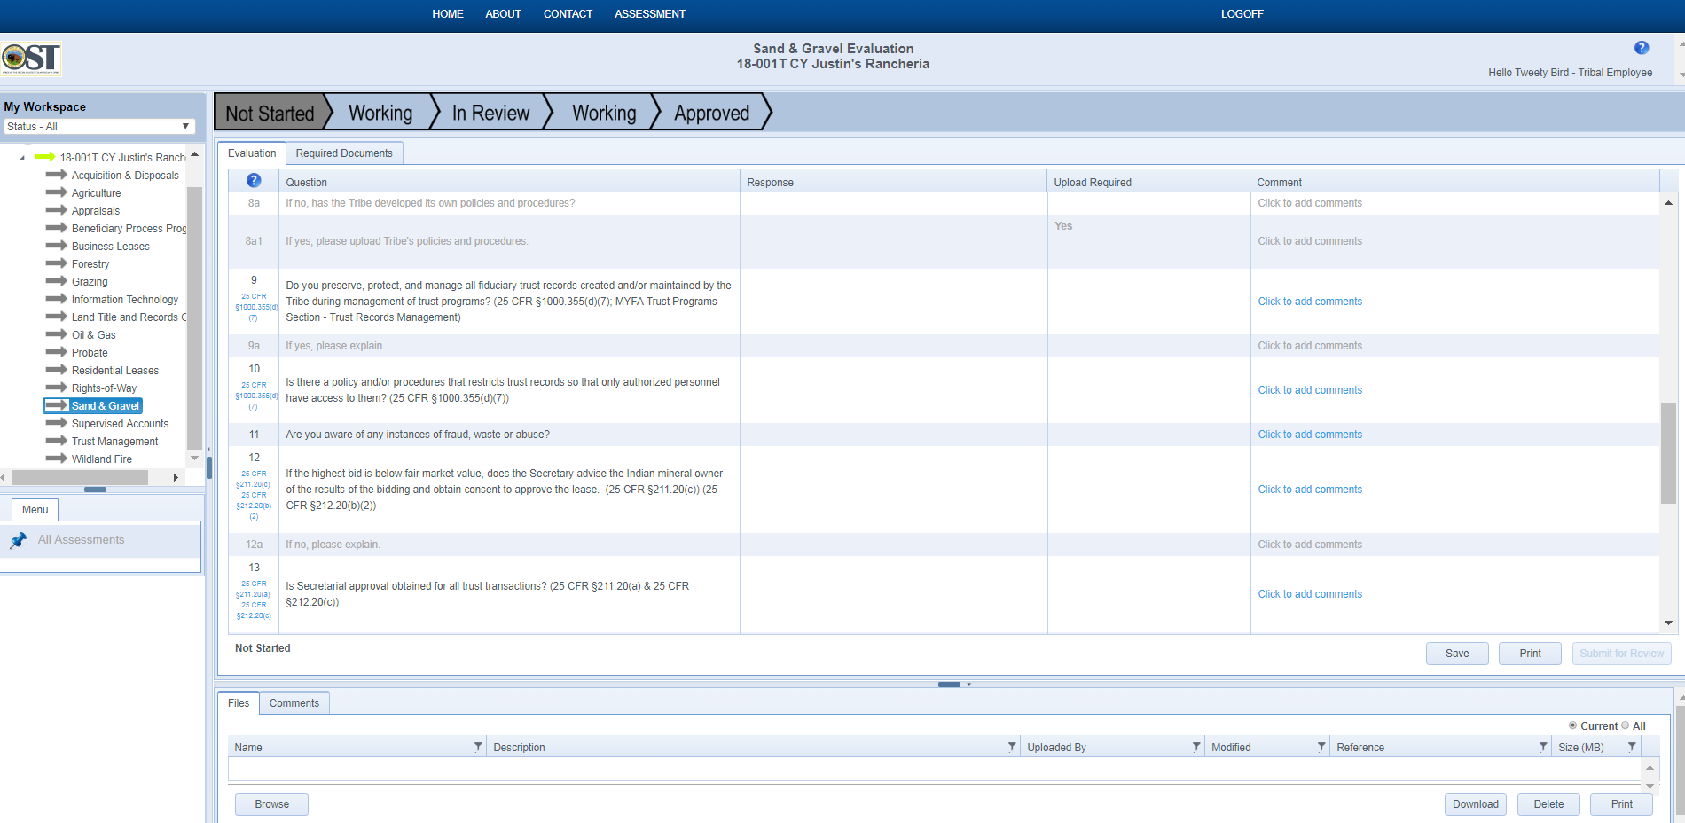Select the Evaluation tab
Image resolution: width=1685 pixels, height=823 pixels.
click(x=252, y=153)
